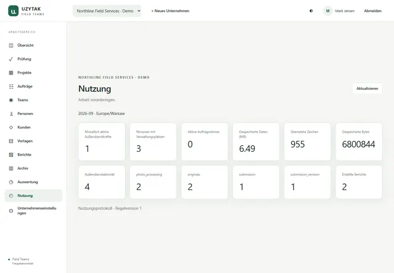394x273 pixels.
Task: Click the Auswertung chart icon
Action: 11,182
